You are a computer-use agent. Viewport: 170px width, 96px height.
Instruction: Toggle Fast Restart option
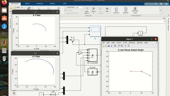coord(73,13)
